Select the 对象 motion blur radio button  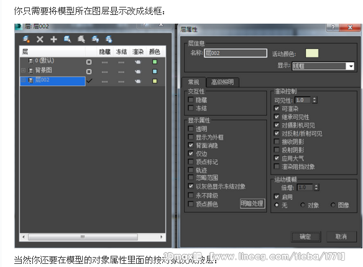click(302, 205)
